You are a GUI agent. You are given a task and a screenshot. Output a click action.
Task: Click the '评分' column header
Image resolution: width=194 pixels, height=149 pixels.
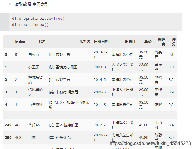[174, 42]
